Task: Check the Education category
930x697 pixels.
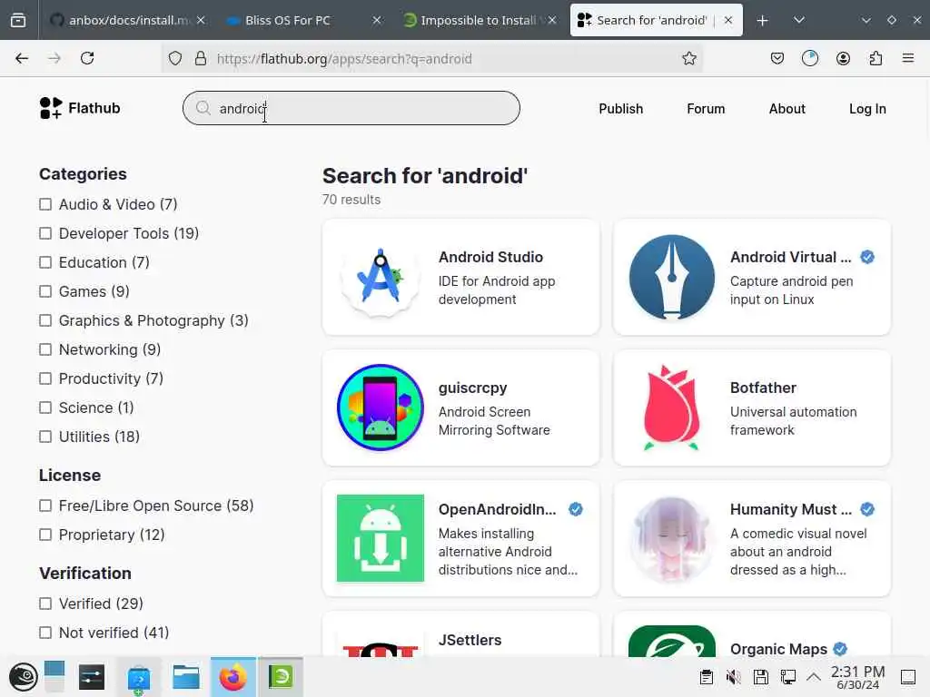Action: click(x=45, y=262)
